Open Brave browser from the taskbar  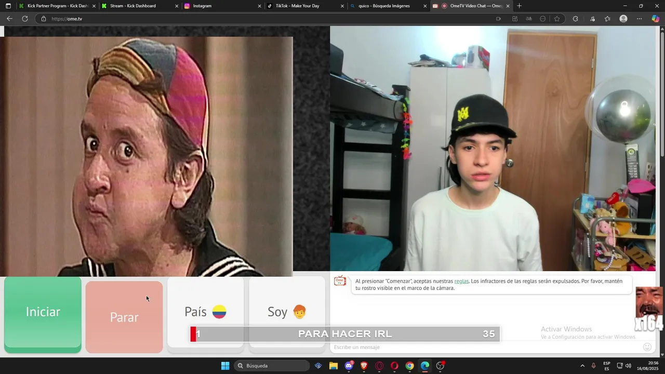pyautogui.click(x=364, y=366)
